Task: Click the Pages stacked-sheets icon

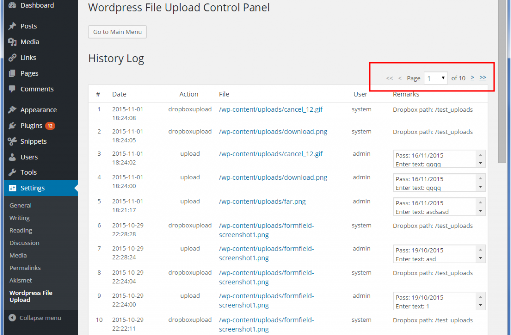Action: (12, 73)
